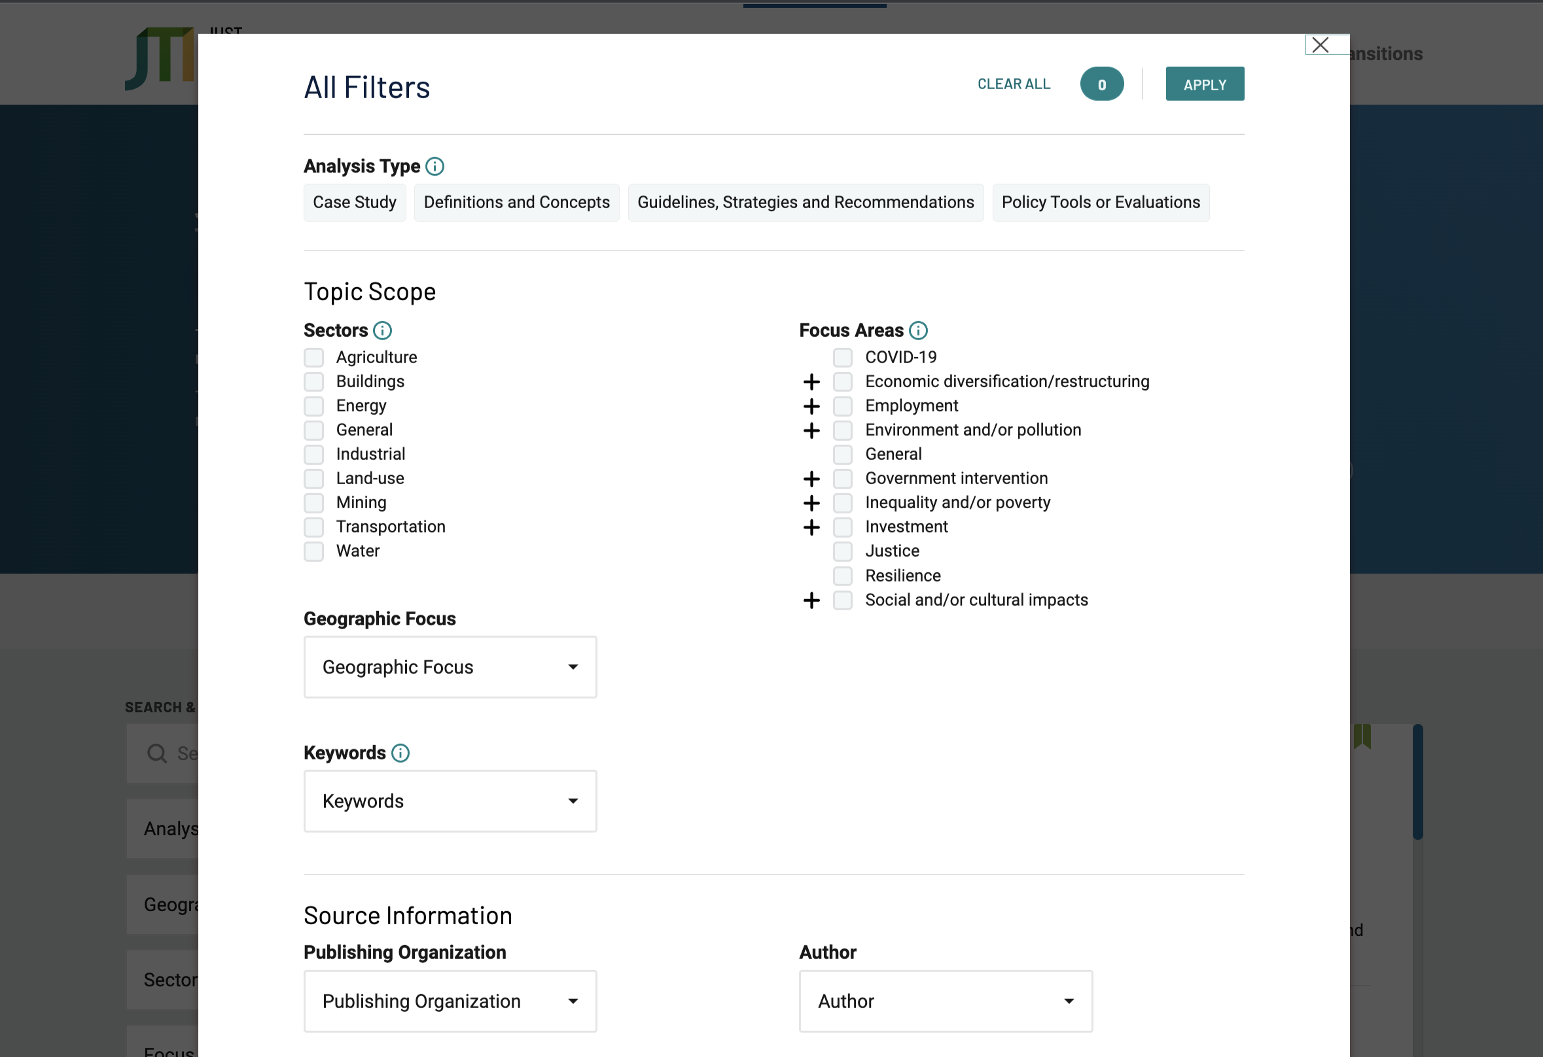Image resolution: width=1543 pixels, height=1057 pixels.
Task: Open the Publishing Organization dropdown
Action: (x=450, y=1001)
